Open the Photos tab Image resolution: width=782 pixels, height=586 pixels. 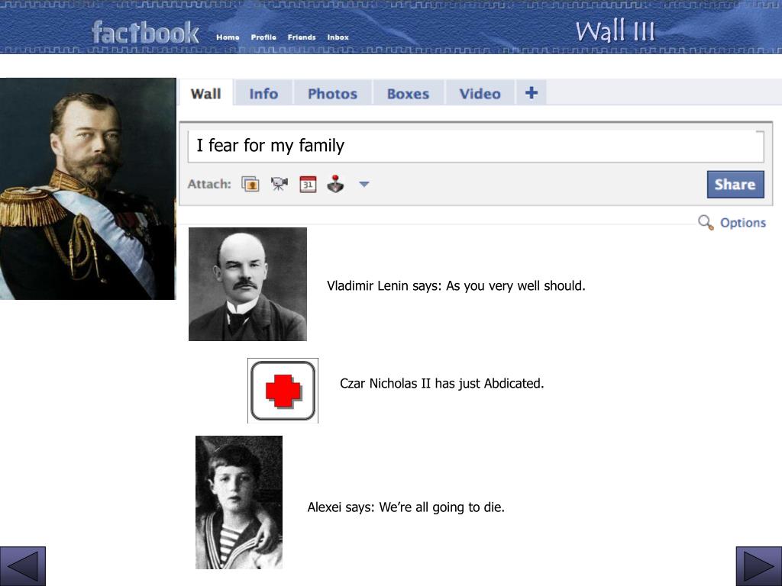pos(332,93)
